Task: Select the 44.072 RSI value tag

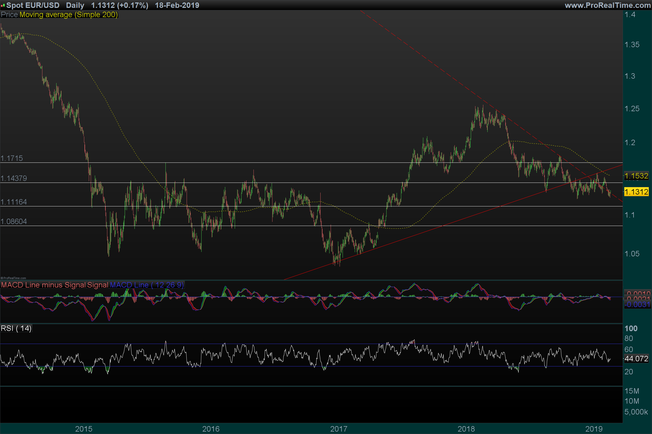Action: [636, 359]
